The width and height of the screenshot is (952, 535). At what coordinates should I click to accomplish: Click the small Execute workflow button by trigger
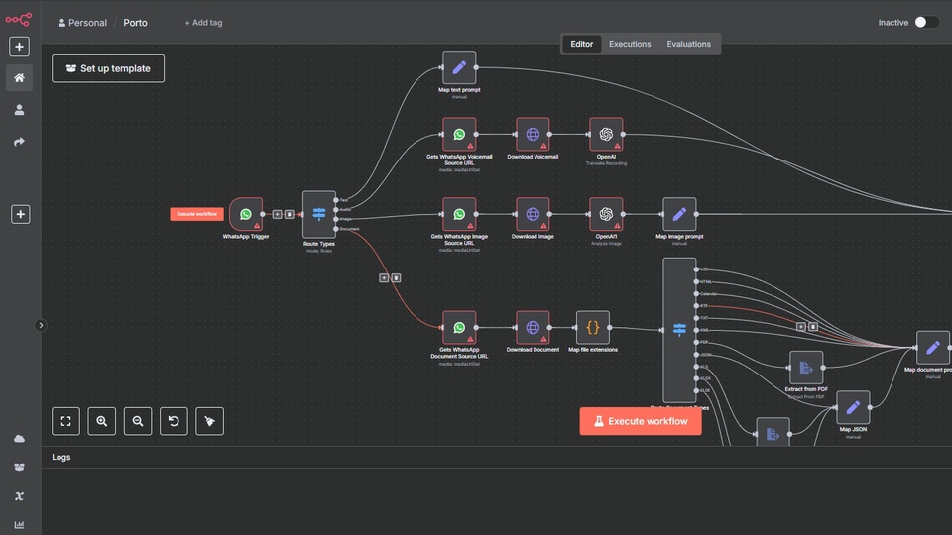(x=196, y=214)
